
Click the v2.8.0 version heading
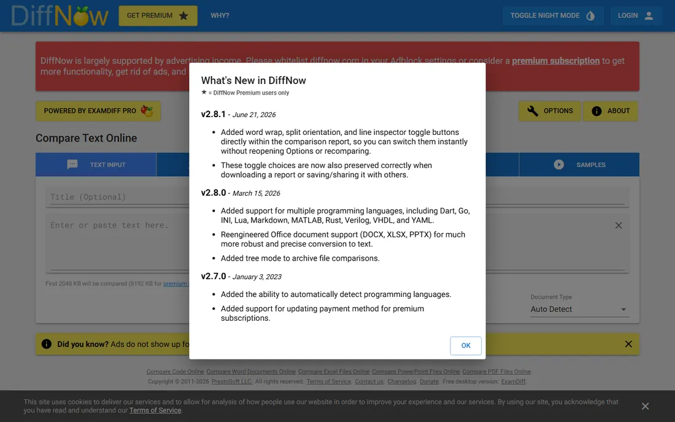(213, 193)
